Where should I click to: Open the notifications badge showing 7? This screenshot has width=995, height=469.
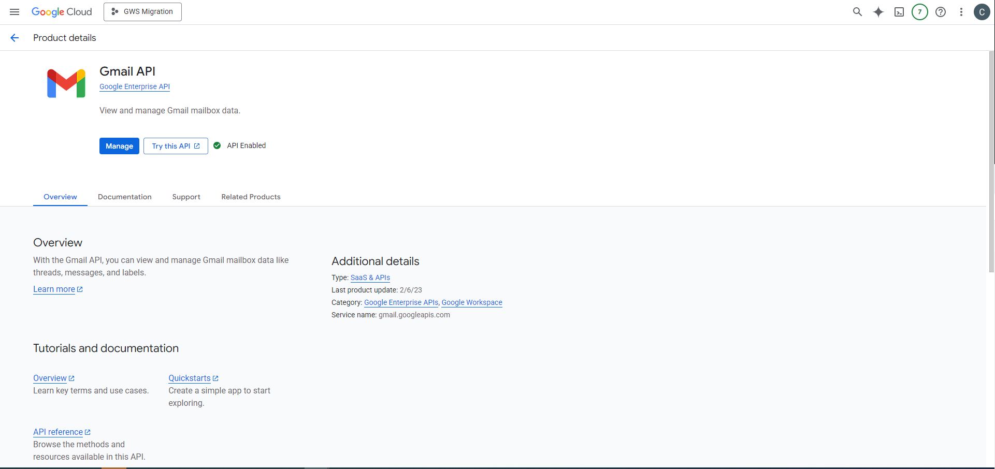click(x=919, y=12)
